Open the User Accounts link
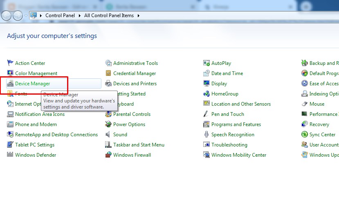 click(x=324, y=145)
